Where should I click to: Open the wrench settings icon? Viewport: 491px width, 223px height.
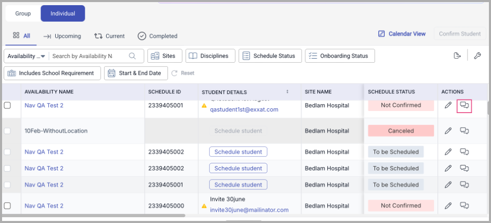click(x=477, y=56)
